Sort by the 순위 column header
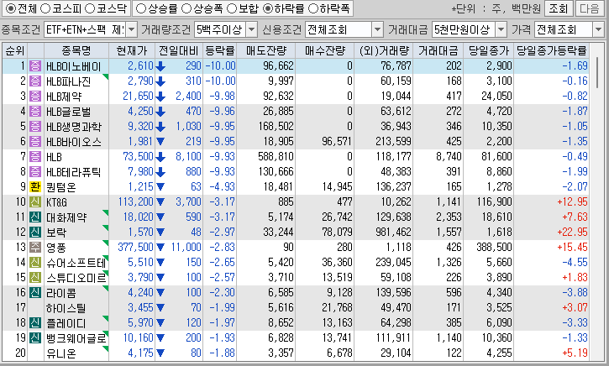 click(x=15, y=50)
